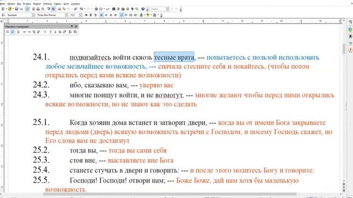Apply the highlighting color icon
The image size is (353, 198).
(148, 15)
